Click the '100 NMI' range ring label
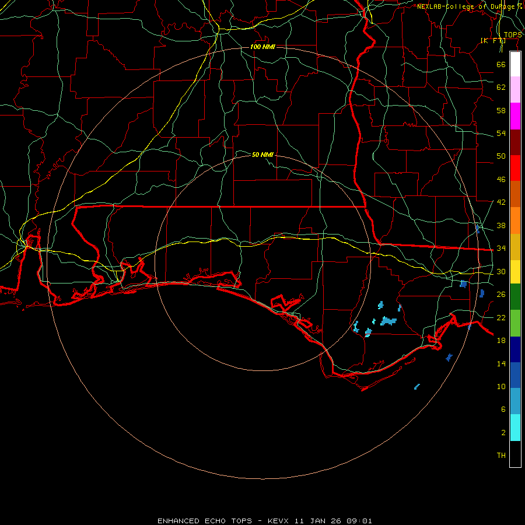 click(x=262, y=47)
